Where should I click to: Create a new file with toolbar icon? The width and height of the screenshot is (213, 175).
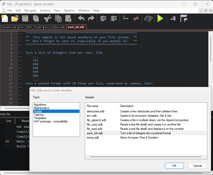[x=5, y=18]
